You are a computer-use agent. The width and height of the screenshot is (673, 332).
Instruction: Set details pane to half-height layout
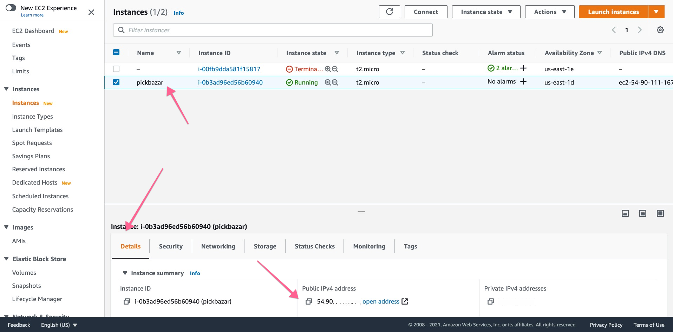643,213
